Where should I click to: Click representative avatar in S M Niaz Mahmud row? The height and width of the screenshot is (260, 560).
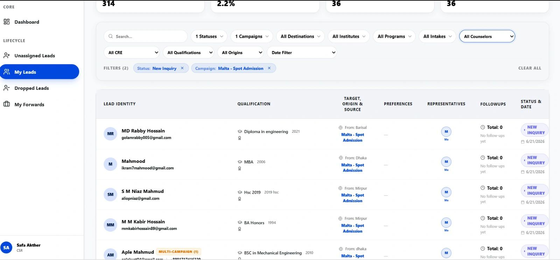[446, 192]
